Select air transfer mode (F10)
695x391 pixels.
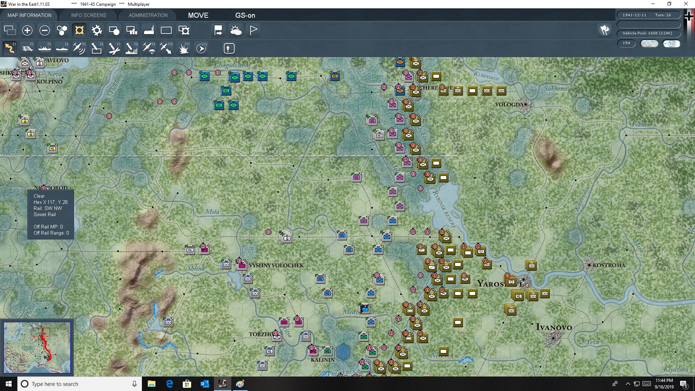[167, 48]
